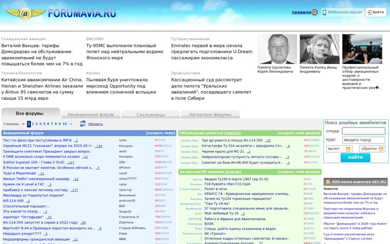390x244 pixels.
Task: Click the куда city input field
Action: click(x=363, y=140)
